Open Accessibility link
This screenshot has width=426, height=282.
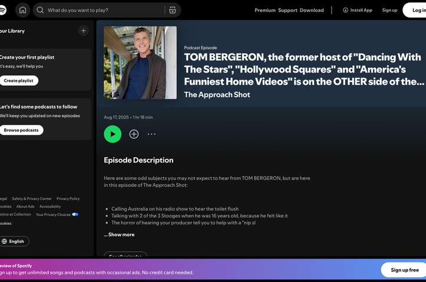50,207
